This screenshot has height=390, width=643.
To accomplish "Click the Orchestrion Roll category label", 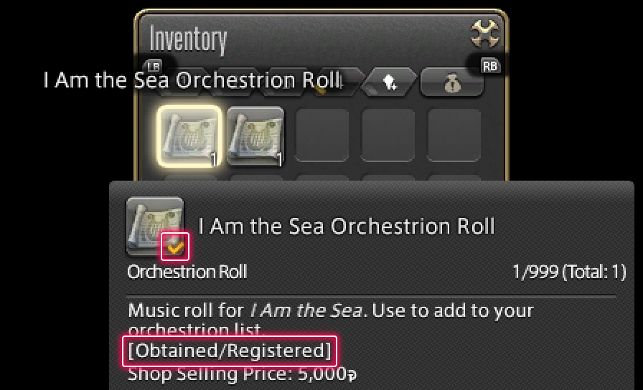I will coord(187,272).
